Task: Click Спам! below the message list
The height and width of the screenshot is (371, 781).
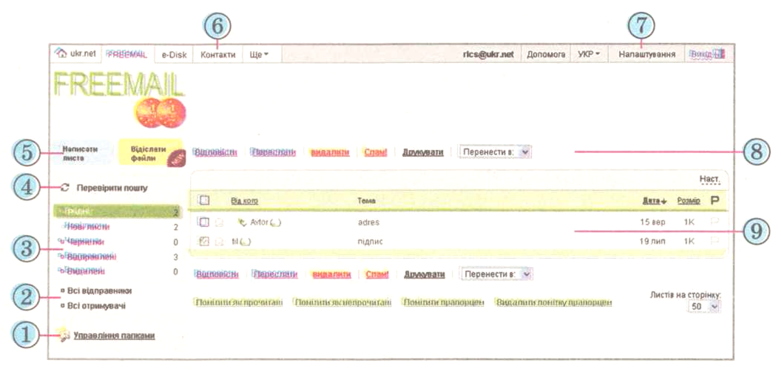Action: pyautogui.click(x=377, y=274)
